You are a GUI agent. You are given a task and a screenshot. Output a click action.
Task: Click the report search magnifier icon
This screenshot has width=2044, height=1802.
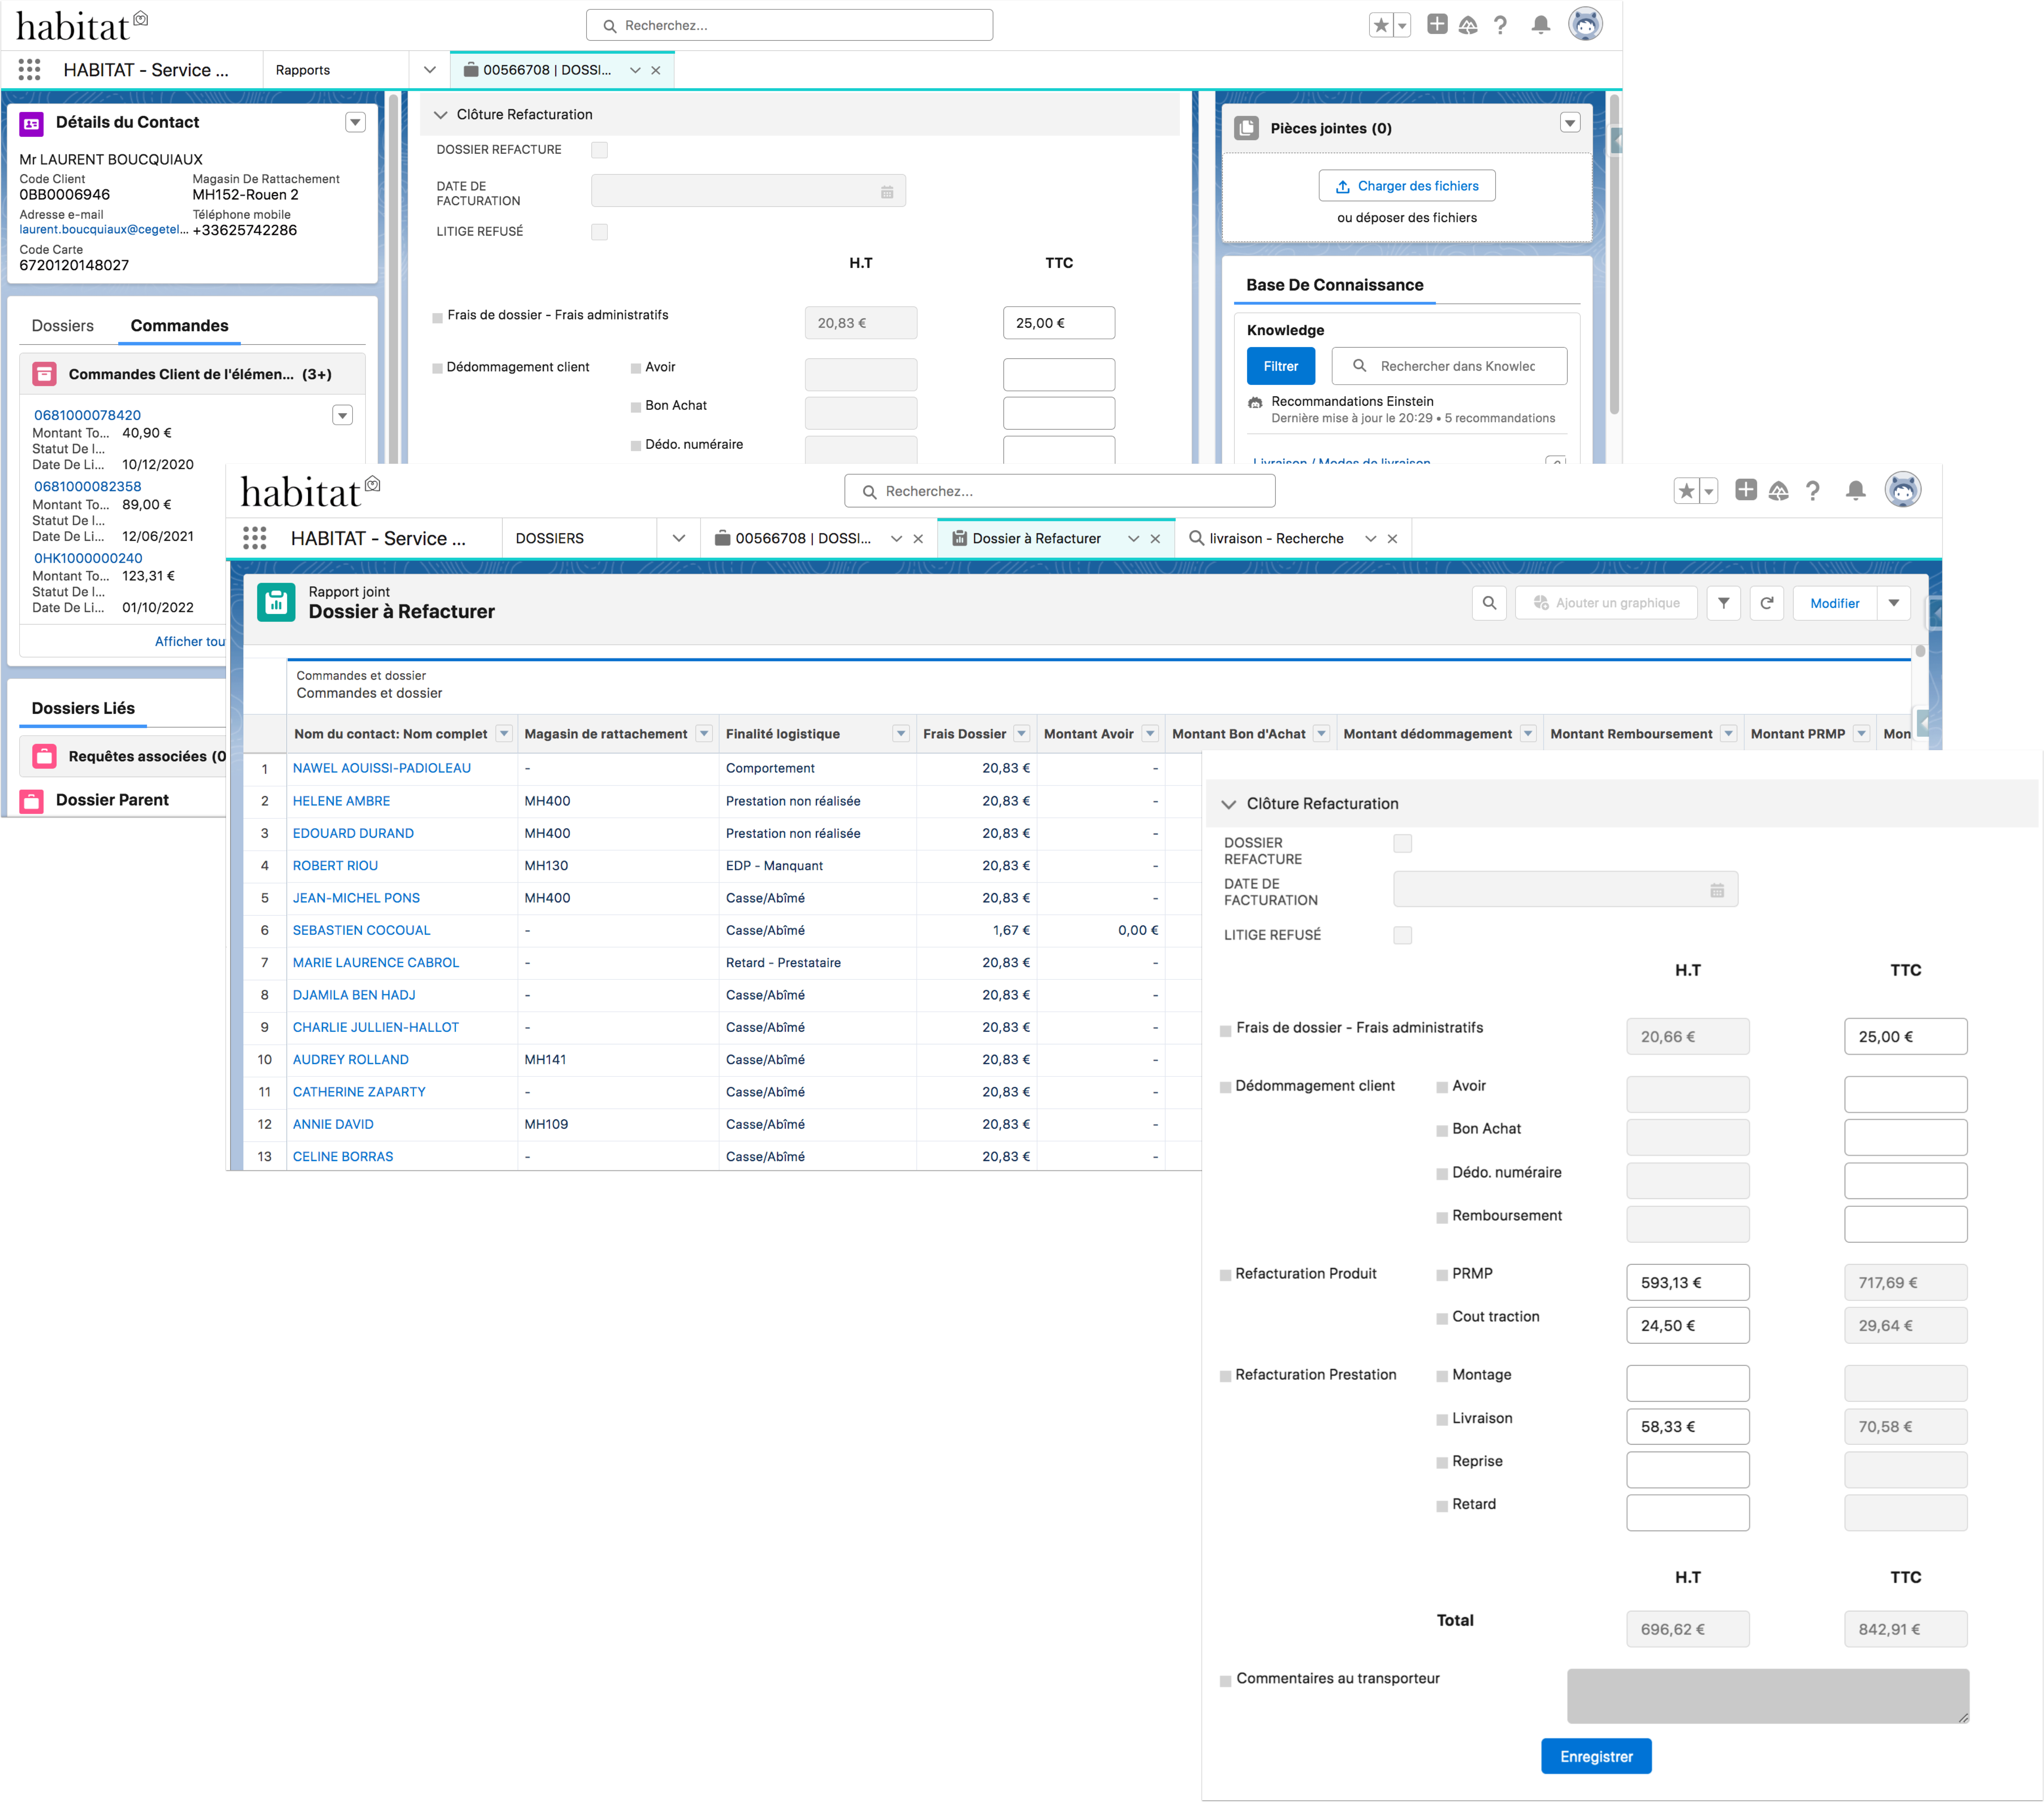tap(1489, 603)
